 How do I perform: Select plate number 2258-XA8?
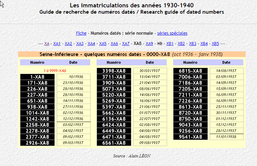tap(37, 125)
